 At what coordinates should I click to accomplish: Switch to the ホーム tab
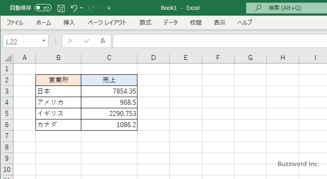[44, 22]
